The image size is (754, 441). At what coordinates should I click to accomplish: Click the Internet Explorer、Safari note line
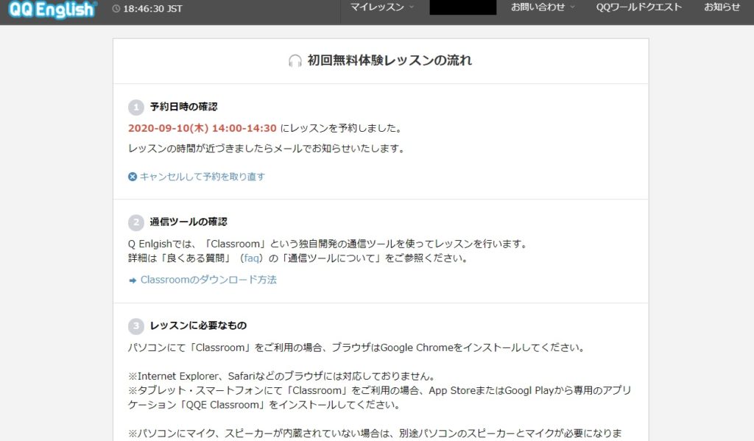point(282,376)
